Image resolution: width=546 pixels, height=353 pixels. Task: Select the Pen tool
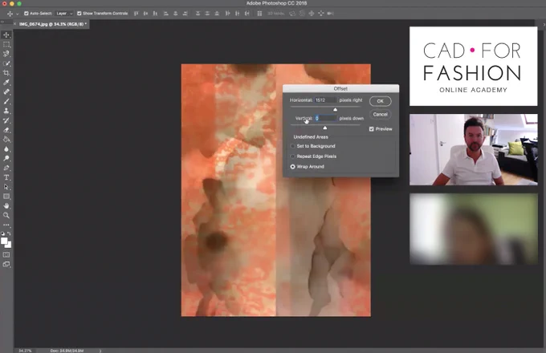(x=6, y=168)
